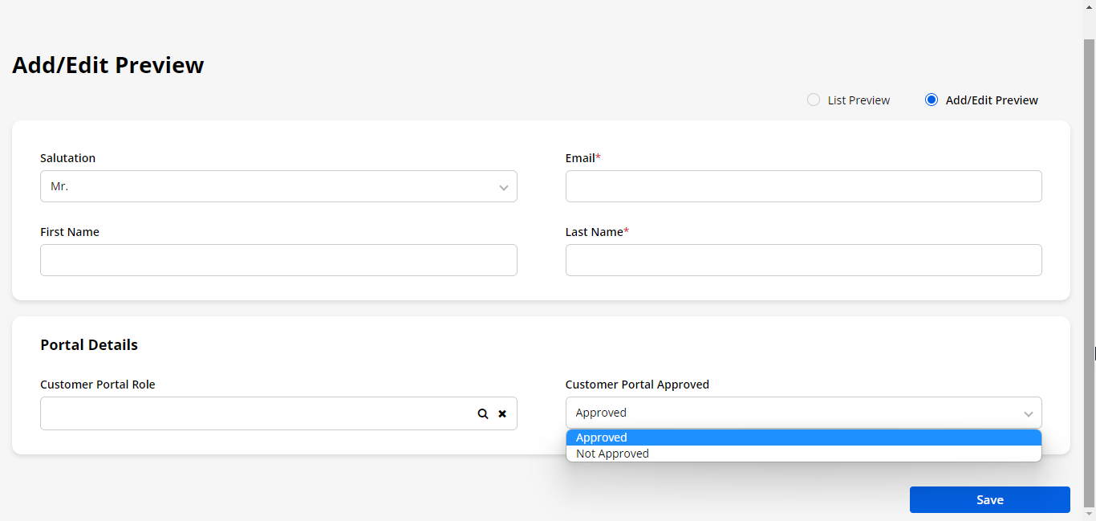Click the scrollbar down arrow
The height and width of the screenshot is (521, 1096).
[x=1089, y=515]
